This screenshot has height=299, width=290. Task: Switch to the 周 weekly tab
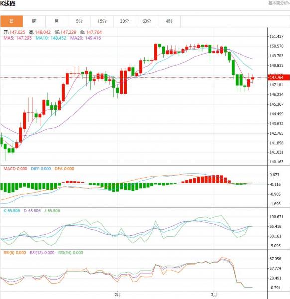[34, 21]
